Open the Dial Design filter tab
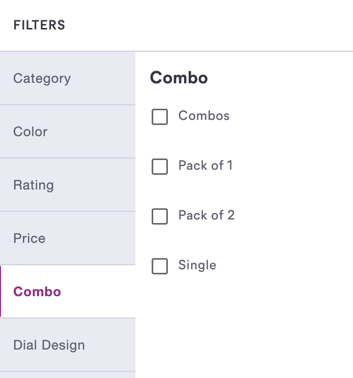 click(49, 345)
